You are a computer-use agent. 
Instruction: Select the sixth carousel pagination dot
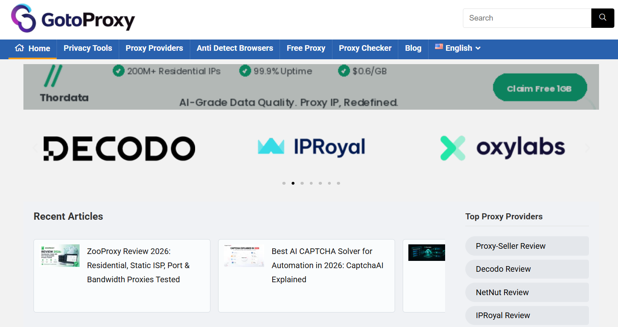click(329, 183)
